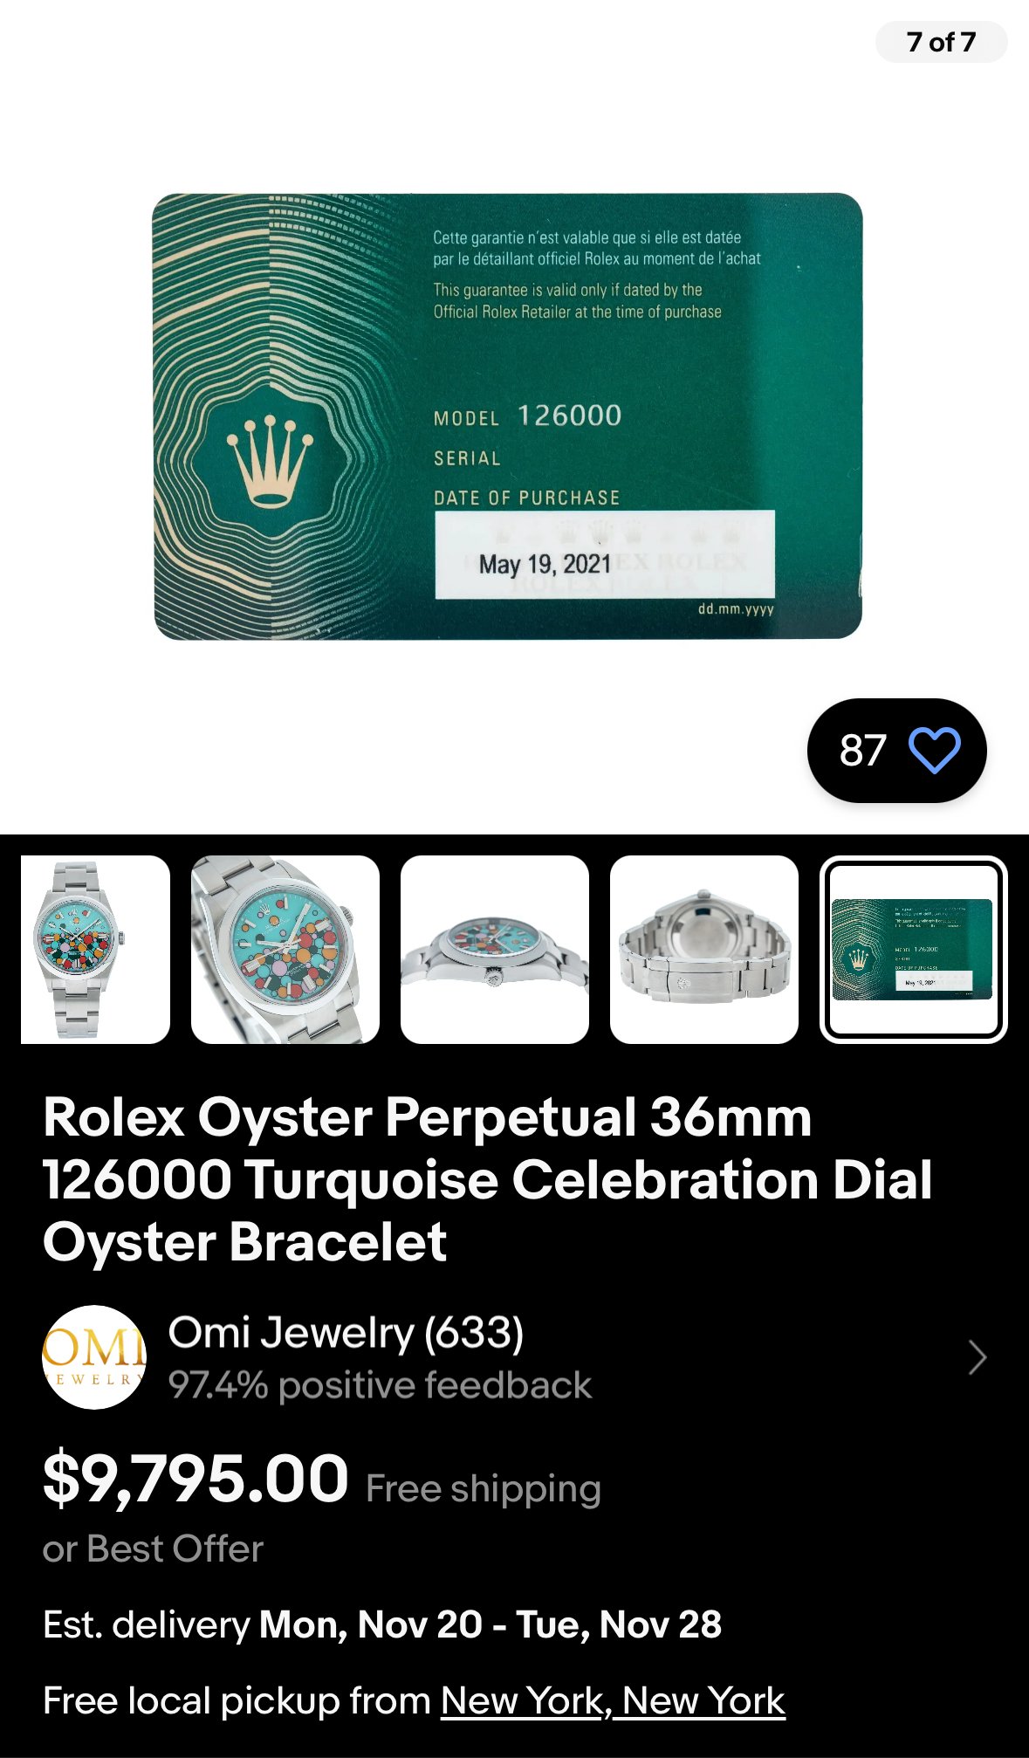Screen dimensions: 1029x1758
Task: Tap the 7 of 7 image counter
Action: coord(941,42)
